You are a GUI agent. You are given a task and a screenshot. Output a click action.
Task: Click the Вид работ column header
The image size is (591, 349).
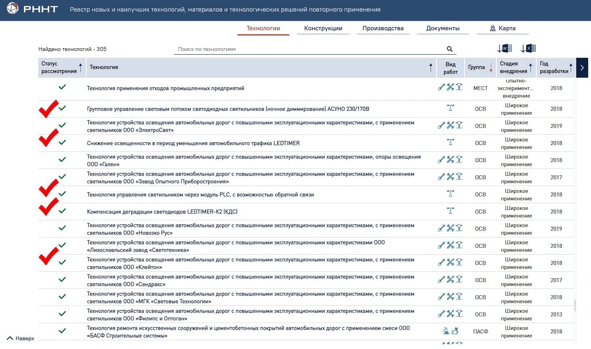point(451,68)
